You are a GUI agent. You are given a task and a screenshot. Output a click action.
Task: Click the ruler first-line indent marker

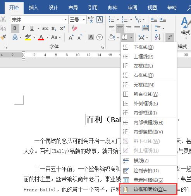[23, 53]
